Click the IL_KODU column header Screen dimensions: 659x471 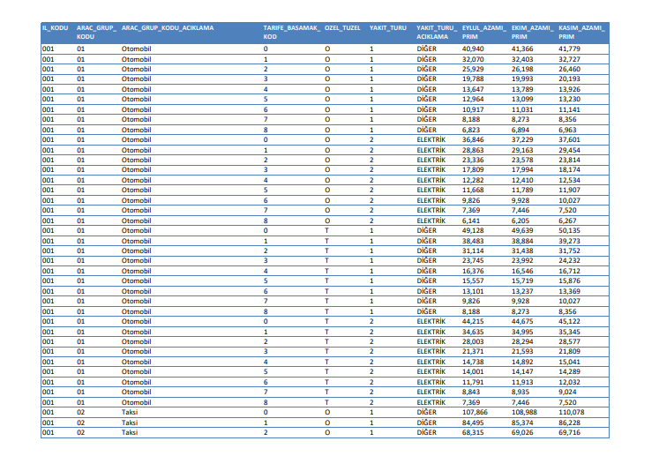pyautogui.click(x=55, y=28)
